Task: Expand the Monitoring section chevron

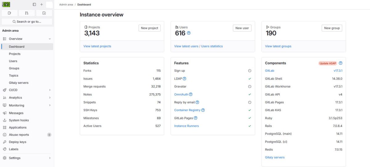Action: (50, 105)
